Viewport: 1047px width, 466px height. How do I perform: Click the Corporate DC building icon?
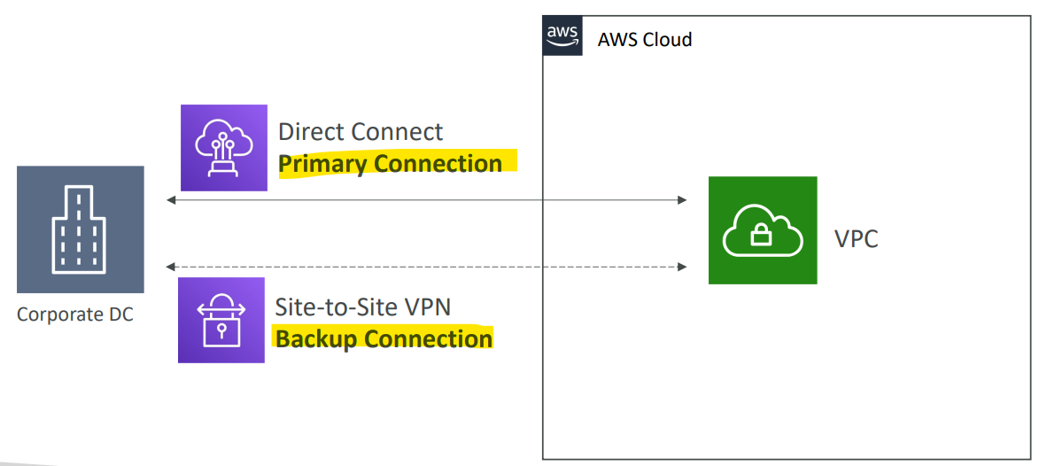point(80,229)
